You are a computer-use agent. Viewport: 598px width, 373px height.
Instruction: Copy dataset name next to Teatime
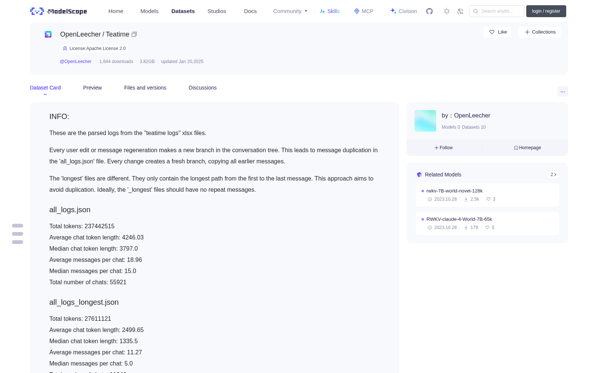pyautogui.click(x=134, y=34)
